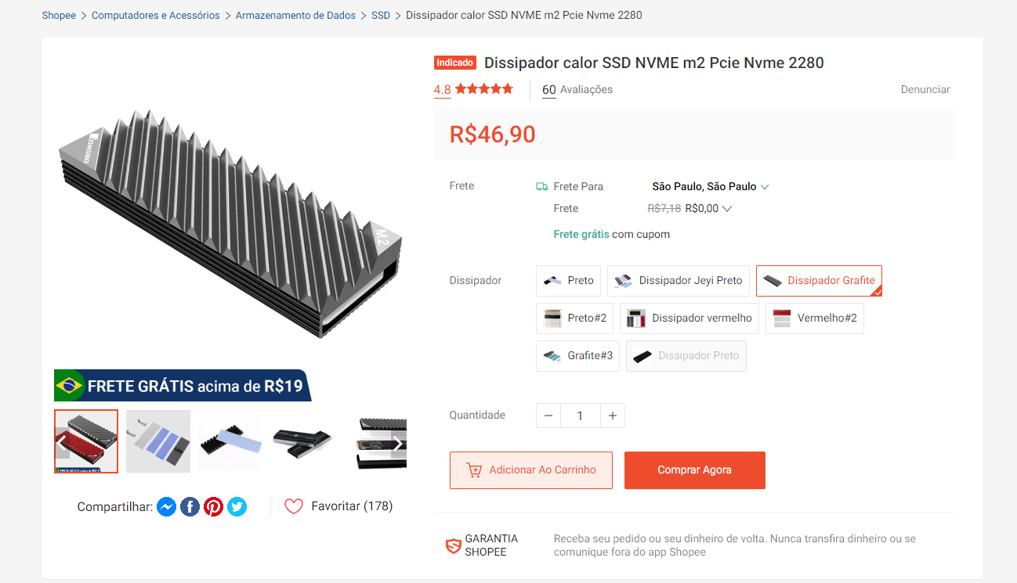Click previous arrow on thumbnail carousel

pos(62,444)
